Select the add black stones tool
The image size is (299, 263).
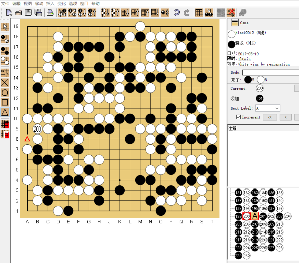tap(5, 51)
